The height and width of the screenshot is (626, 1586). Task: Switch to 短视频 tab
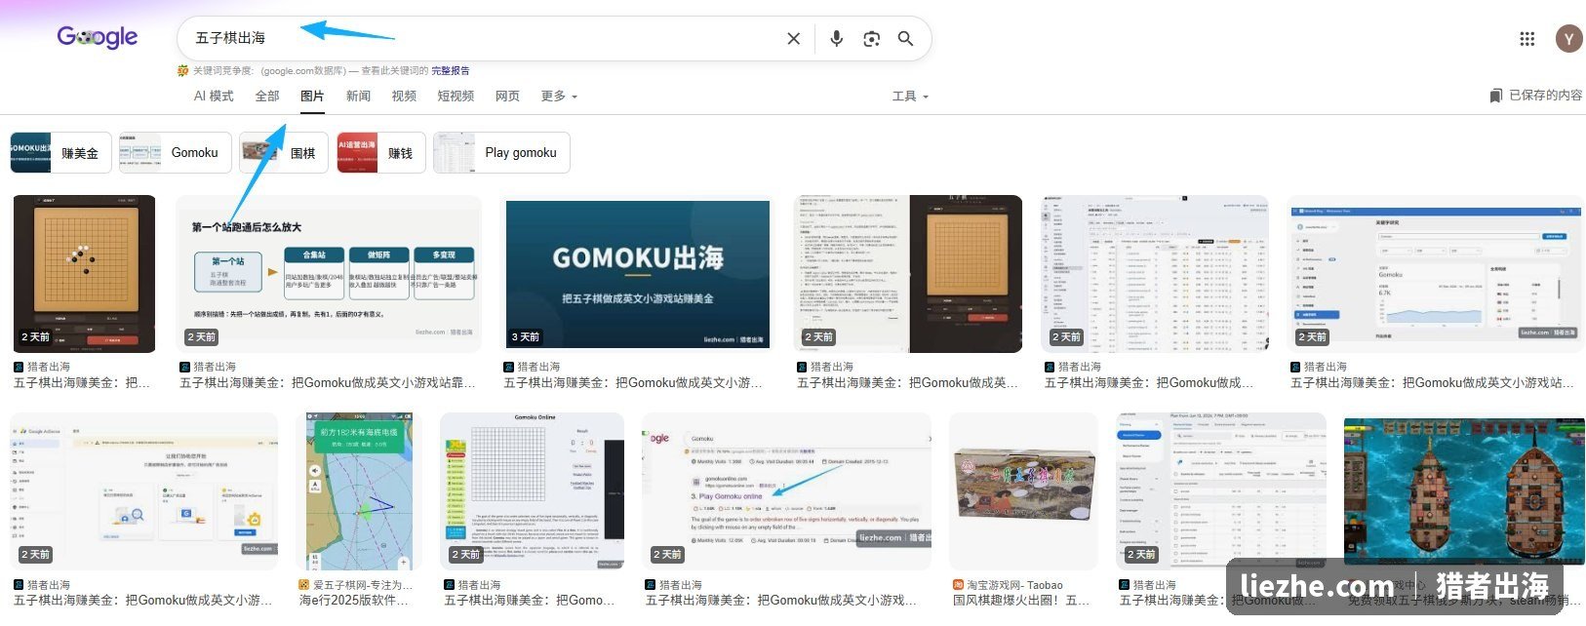click(456, 96)
